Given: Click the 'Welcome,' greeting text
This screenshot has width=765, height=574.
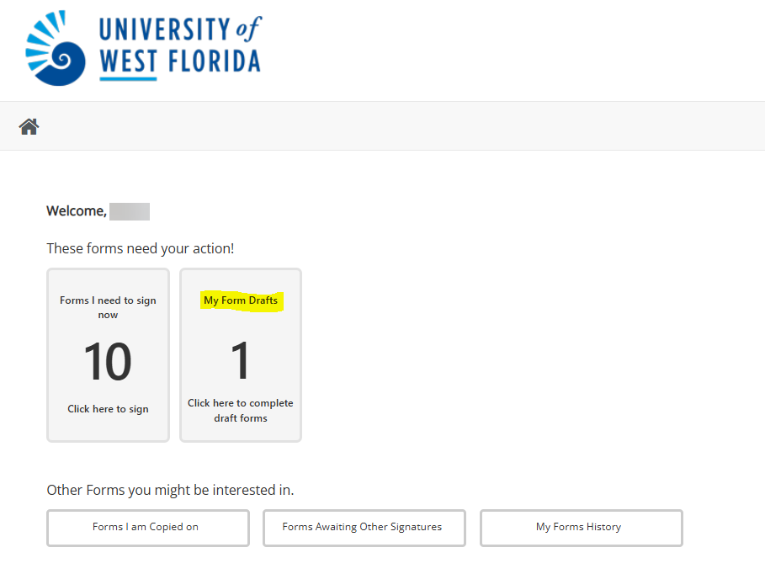Looking at the screenshot, I should [x=77, y=211].
